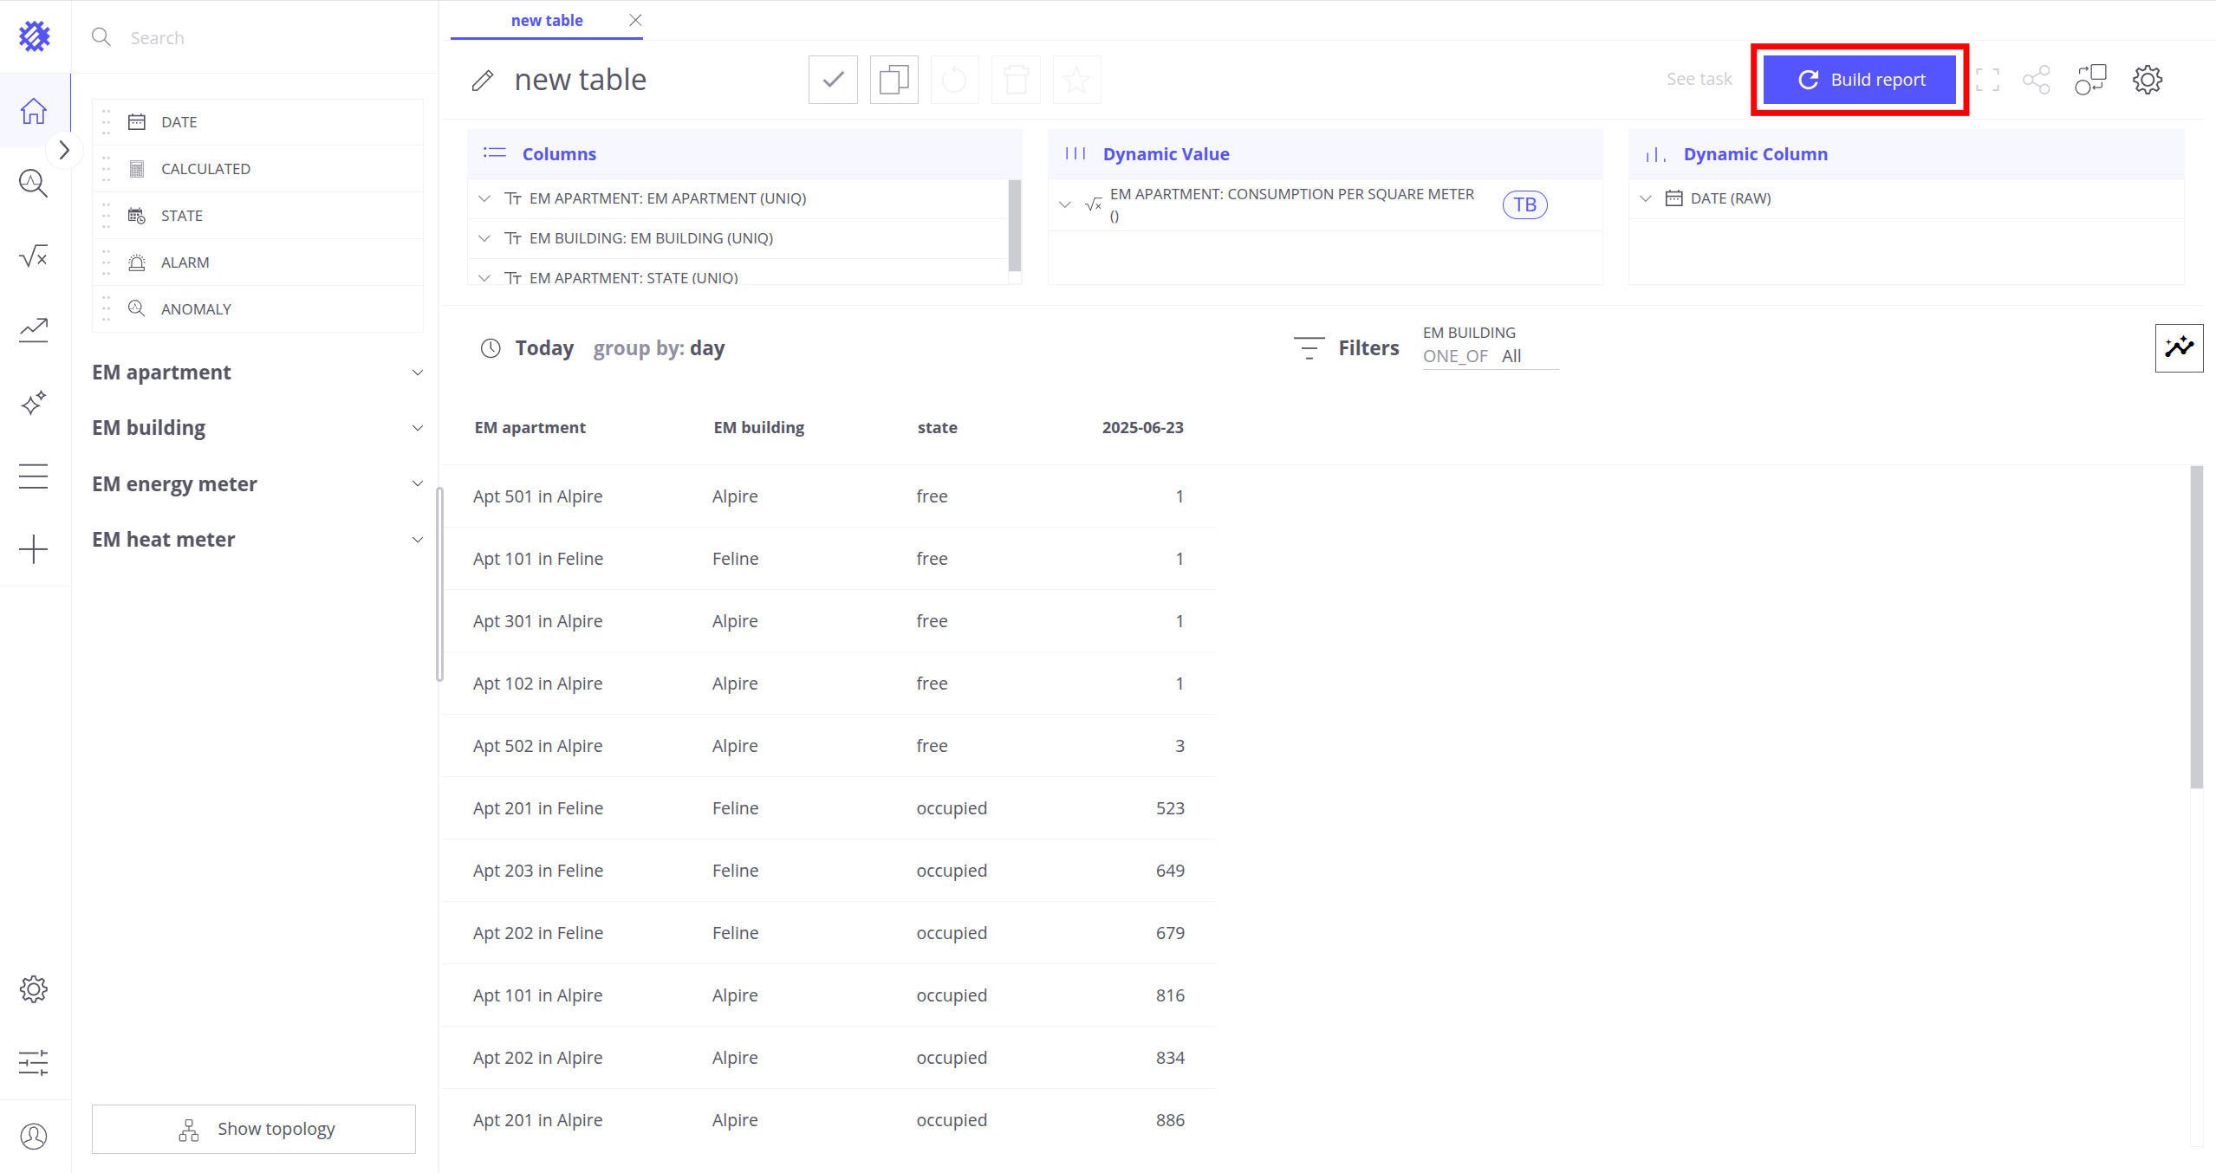Open the report settings gear icon
2216x1173 pixels.
2147,80
